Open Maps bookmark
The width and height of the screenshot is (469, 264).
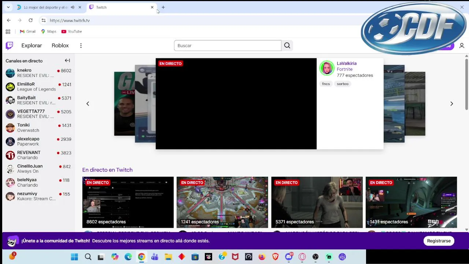(48, 32)
